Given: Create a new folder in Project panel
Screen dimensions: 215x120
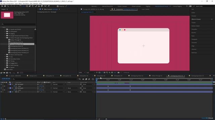Looking at the screenshot, I should [x=4, y=73].
